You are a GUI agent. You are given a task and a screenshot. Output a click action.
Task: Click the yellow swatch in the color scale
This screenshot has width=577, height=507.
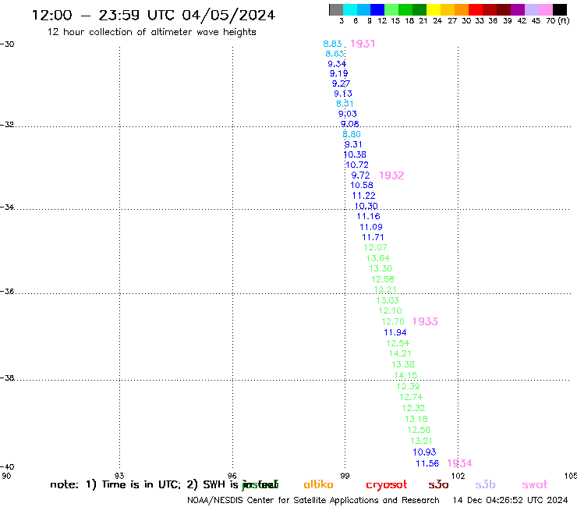(x=434, y=9)
